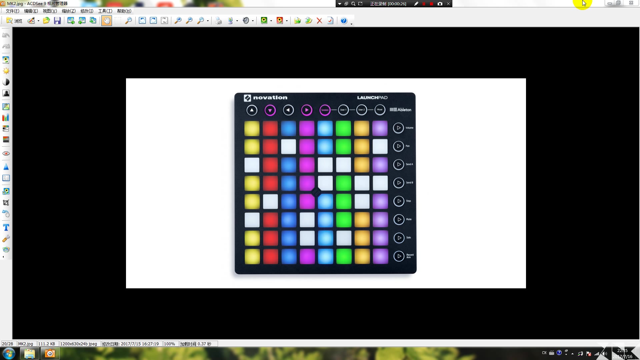640x360 pixels.
Task: Open Windows Explorer from taskbar
Action: tap(29, 353)
